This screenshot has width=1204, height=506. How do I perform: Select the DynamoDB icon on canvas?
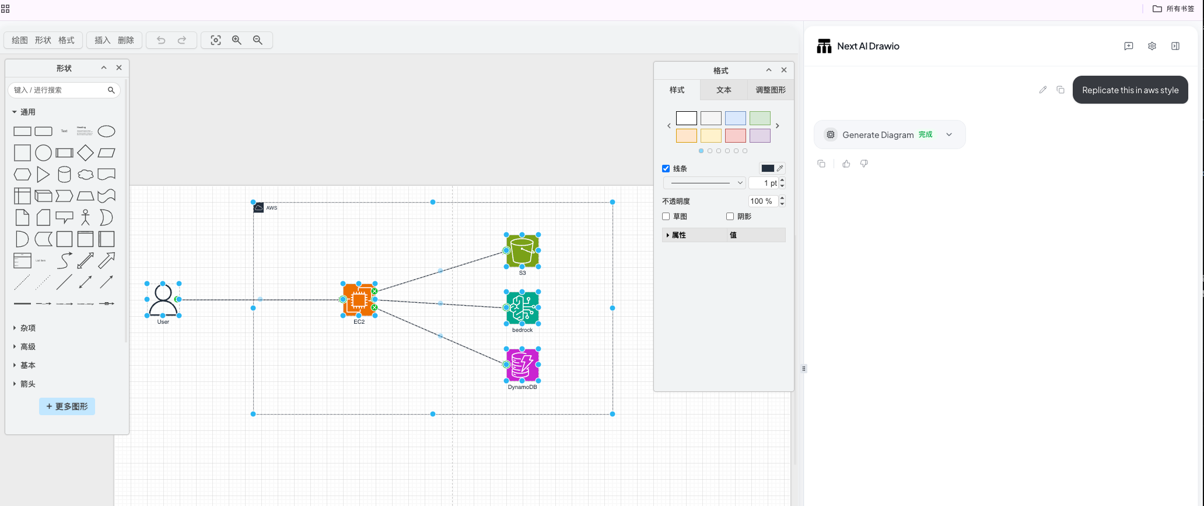coord(522,365)
